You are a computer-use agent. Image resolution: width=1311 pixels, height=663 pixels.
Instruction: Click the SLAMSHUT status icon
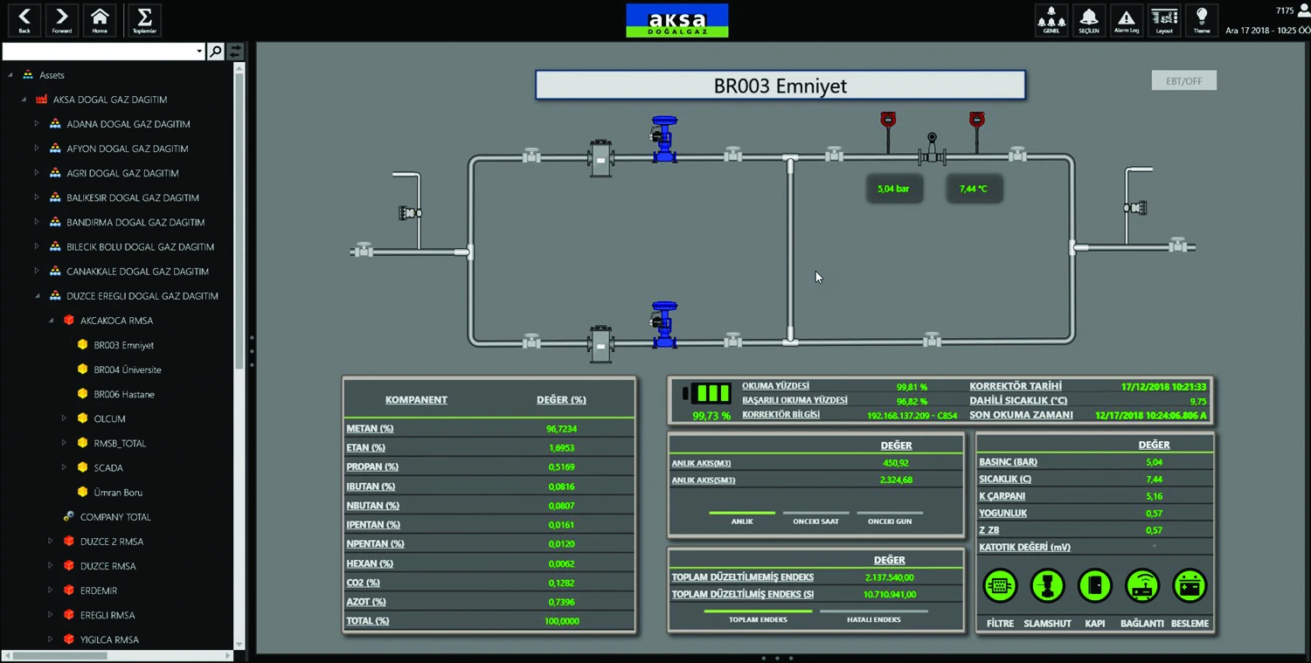click(x=1047, y=586)
